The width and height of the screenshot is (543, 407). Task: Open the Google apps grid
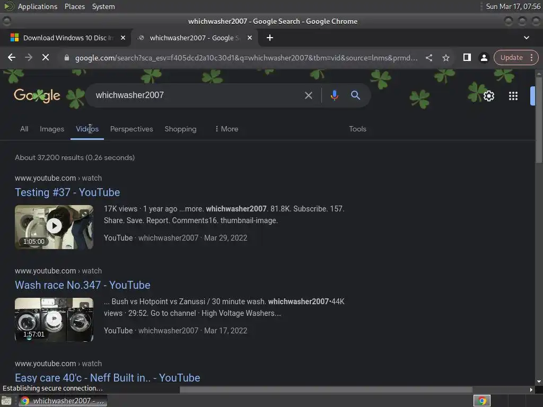[x=513, y=96]
